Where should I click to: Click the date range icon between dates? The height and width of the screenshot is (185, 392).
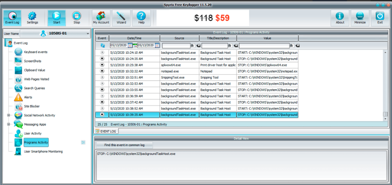pyautogui.click(x=135, y=45)
